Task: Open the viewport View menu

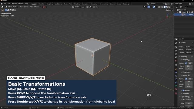Action: tap(21, 7)
